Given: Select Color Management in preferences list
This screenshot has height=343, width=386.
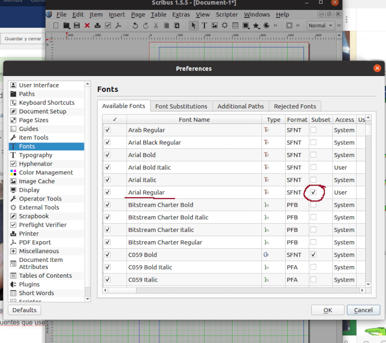Looking at the screenshot, I should (46, 172).
